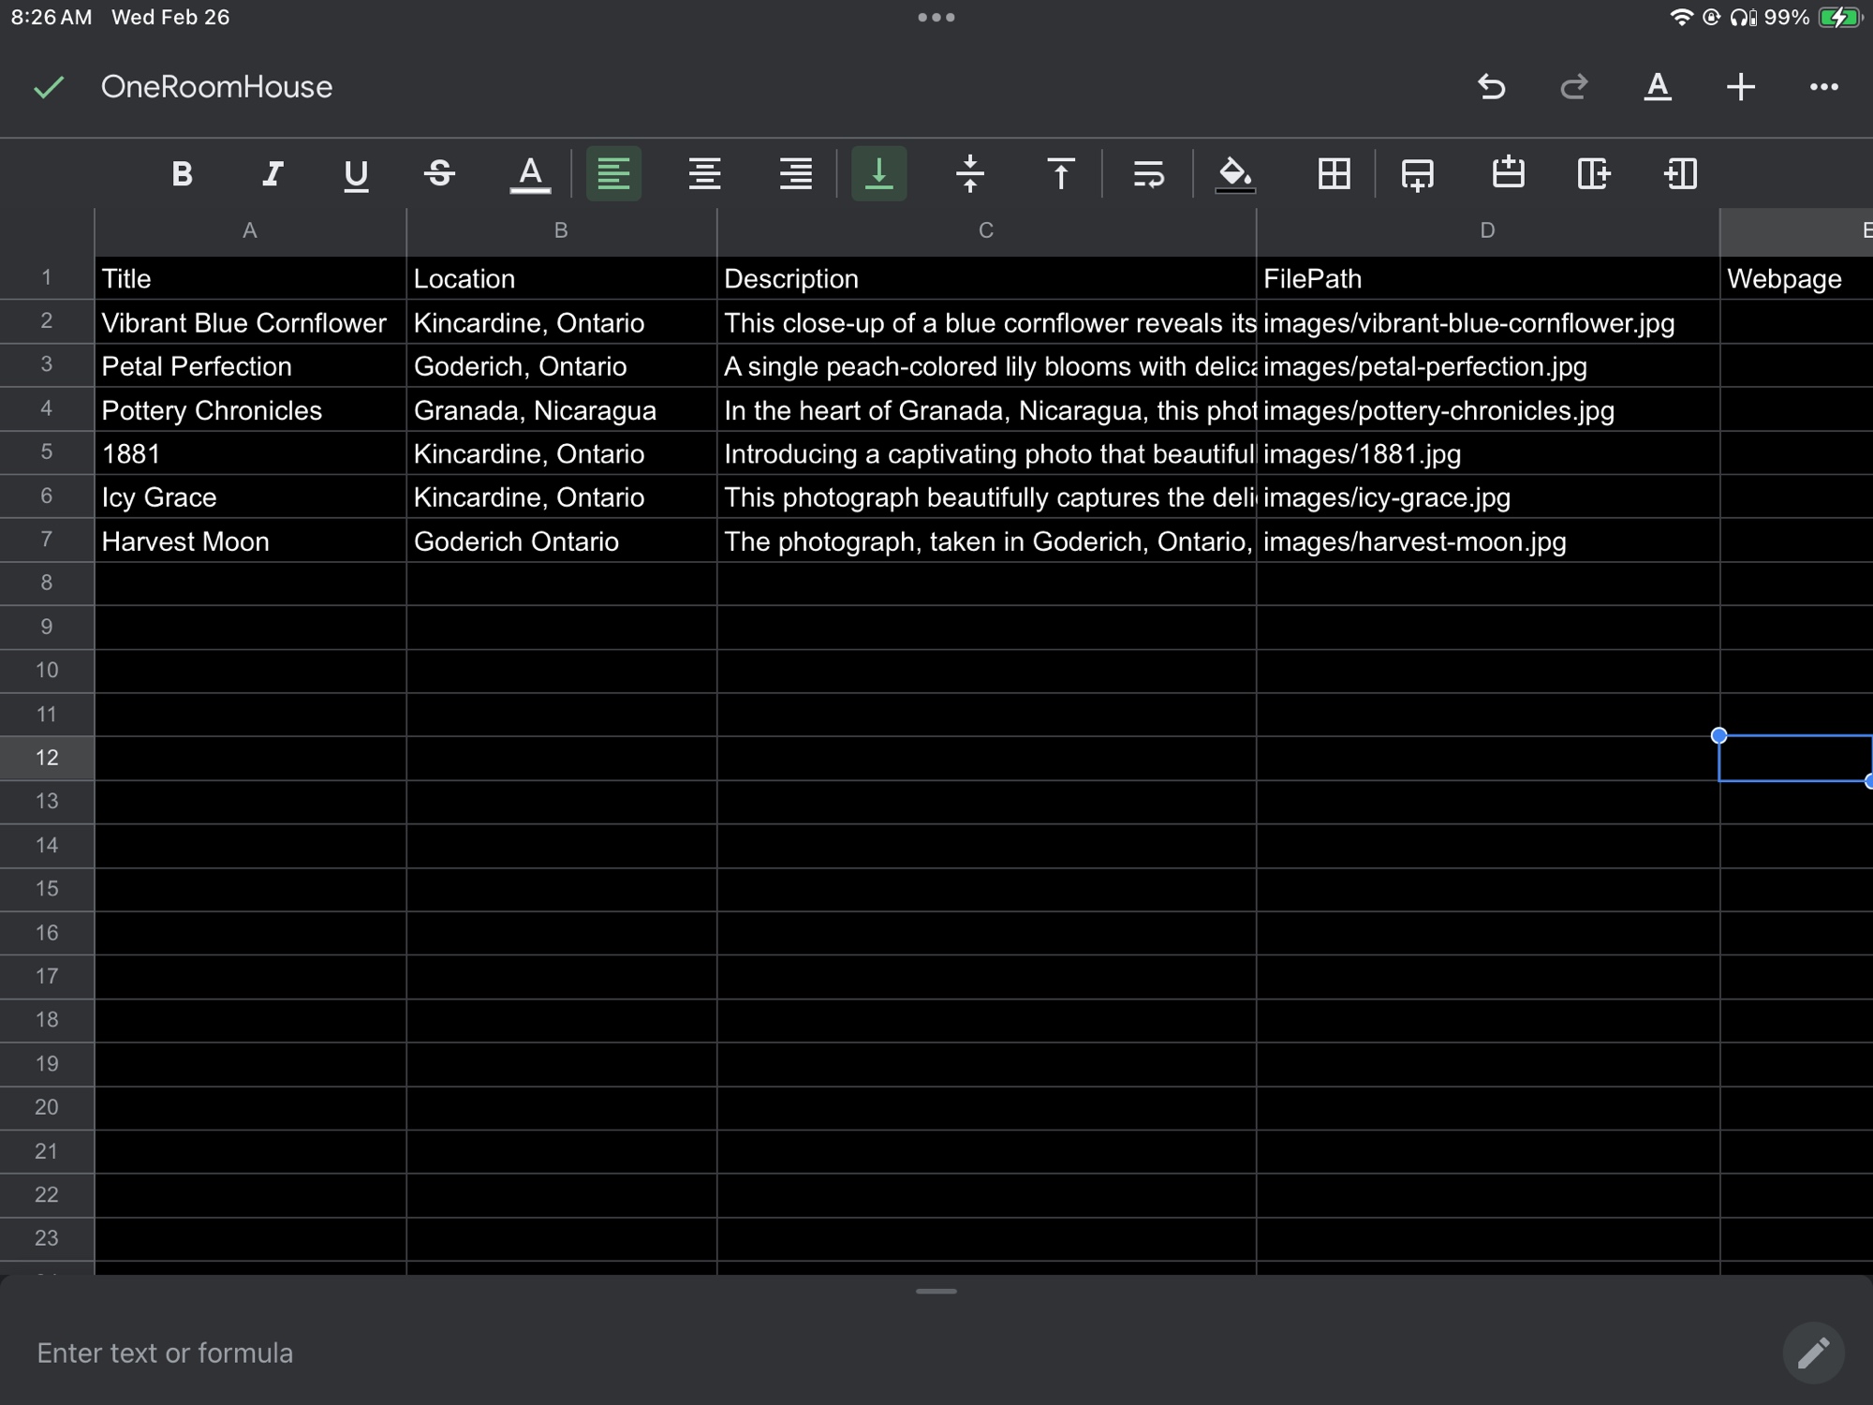The height and width of the screenshot is (1405, 1873).
Task: Align cell content to middle vertically
Action: click(970, 174)
